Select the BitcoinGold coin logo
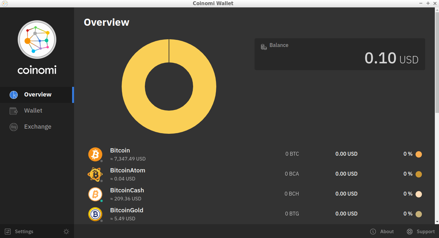This screenshot has height=238, width=439. pyautogui.click(x=95, y=214)
